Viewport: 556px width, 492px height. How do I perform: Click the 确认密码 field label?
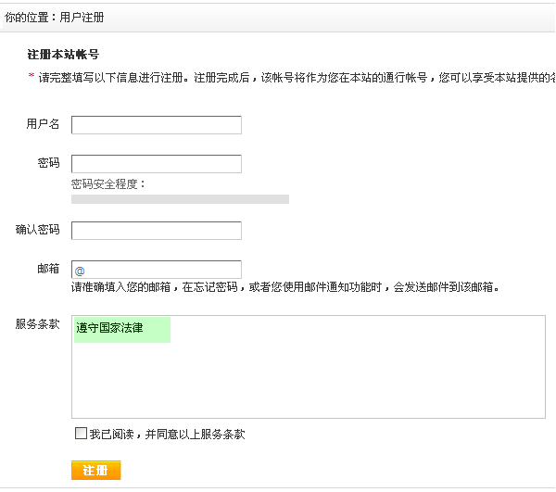(x=37, y=230)
